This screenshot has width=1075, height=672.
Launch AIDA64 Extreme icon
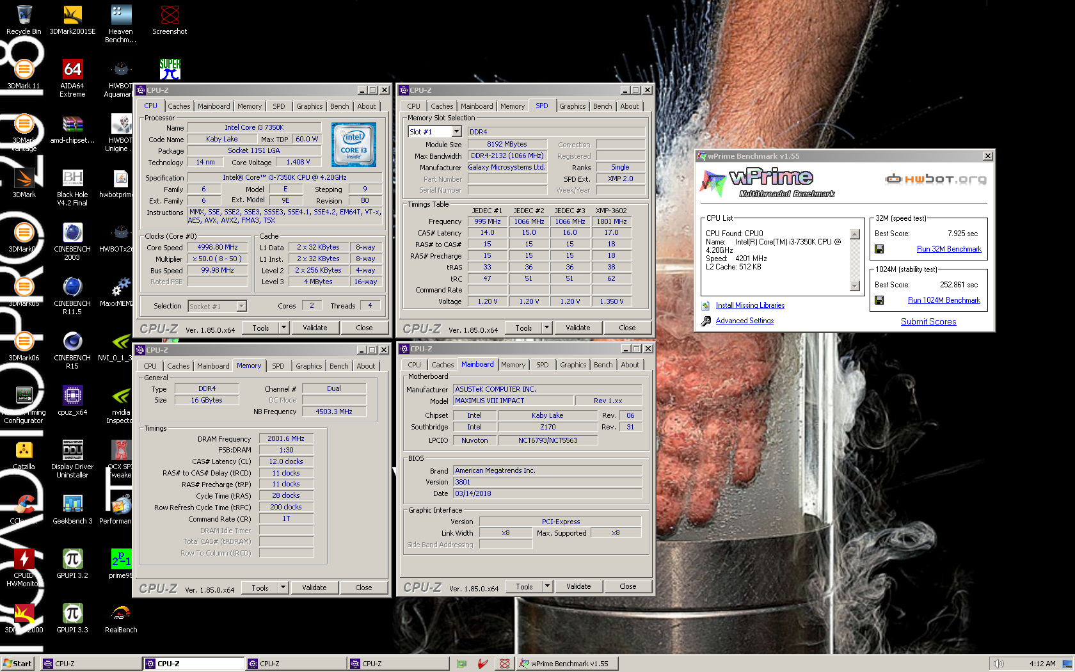(72, 78)
